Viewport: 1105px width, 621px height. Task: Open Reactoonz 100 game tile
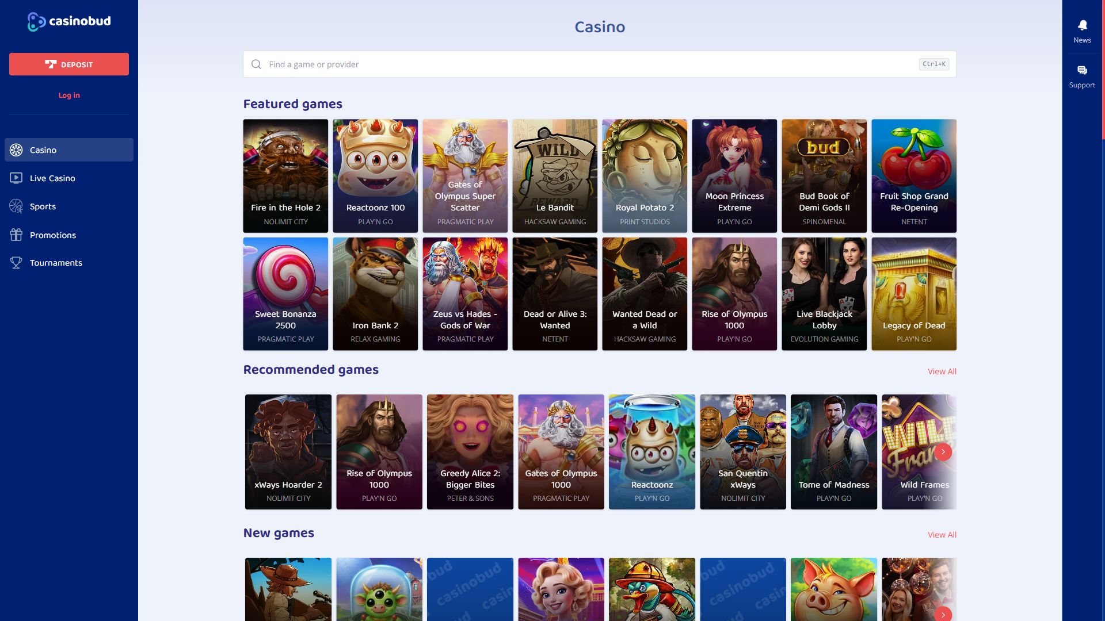click(375, 176)
